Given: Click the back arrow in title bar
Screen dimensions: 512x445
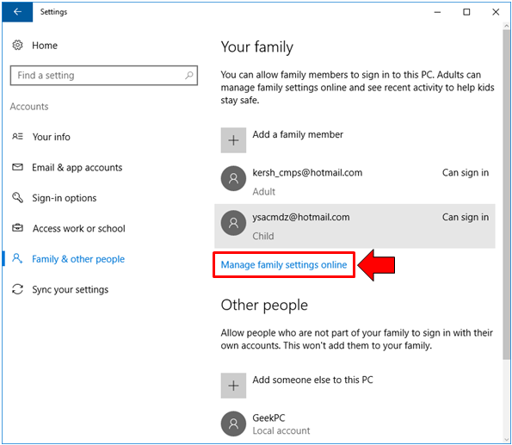Looking at the screenshot, I should 17,12.
